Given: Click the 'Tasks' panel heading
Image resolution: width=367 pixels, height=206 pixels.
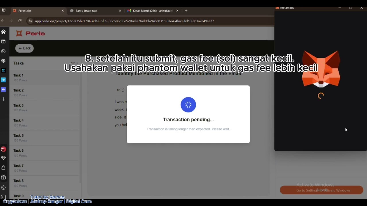Looking at the screenshot, I should (19, 63).
